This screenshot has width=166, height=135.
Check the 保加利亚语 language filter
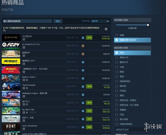(x=117, y=81)
